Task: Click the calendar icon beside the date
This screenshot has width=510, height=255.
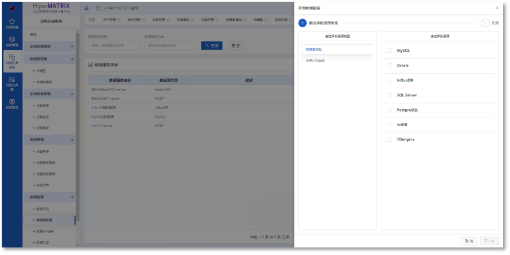Action: pyautogui.click(x=98, y=8)
